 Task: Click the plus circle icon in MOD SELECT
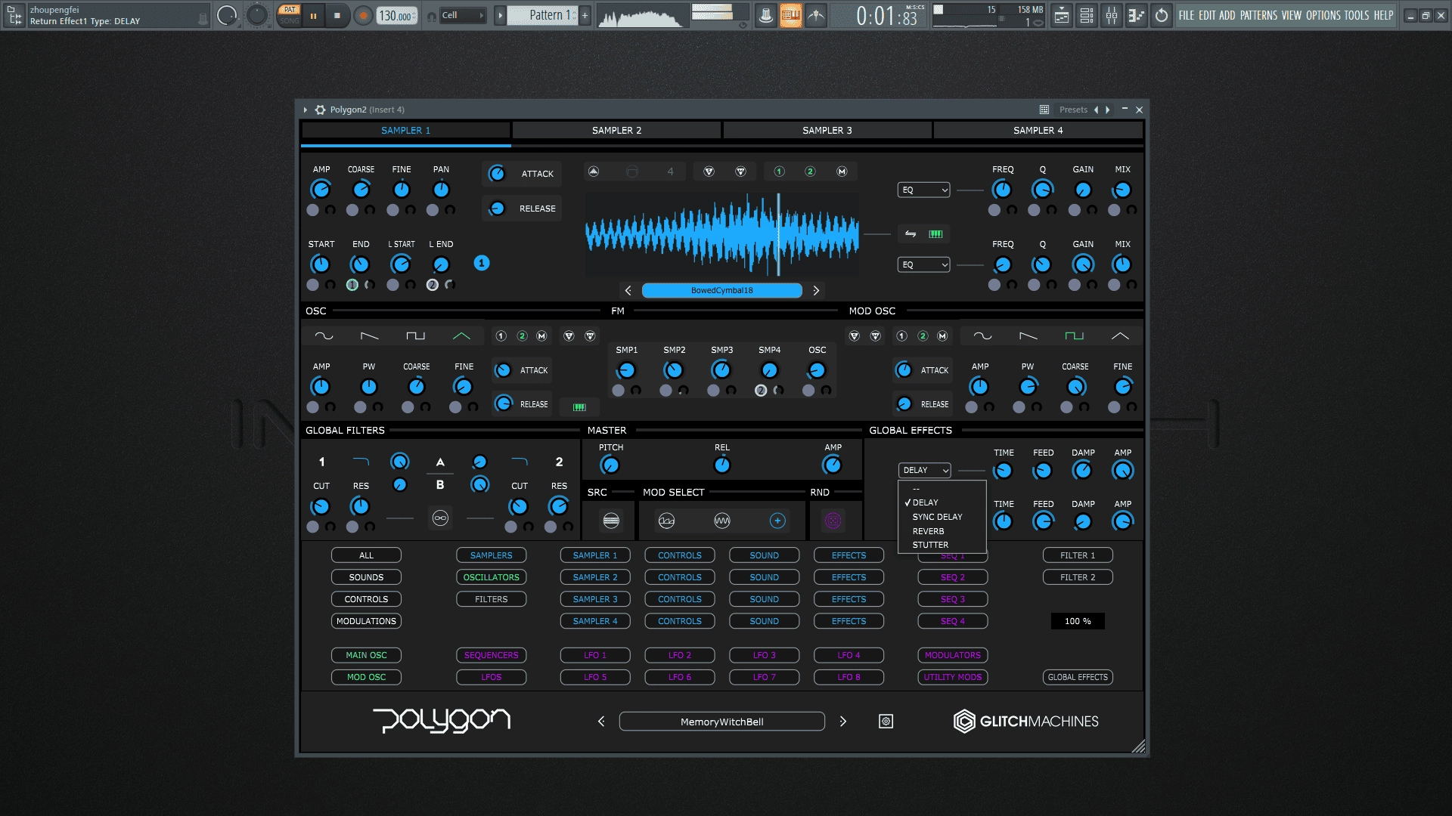777,521
